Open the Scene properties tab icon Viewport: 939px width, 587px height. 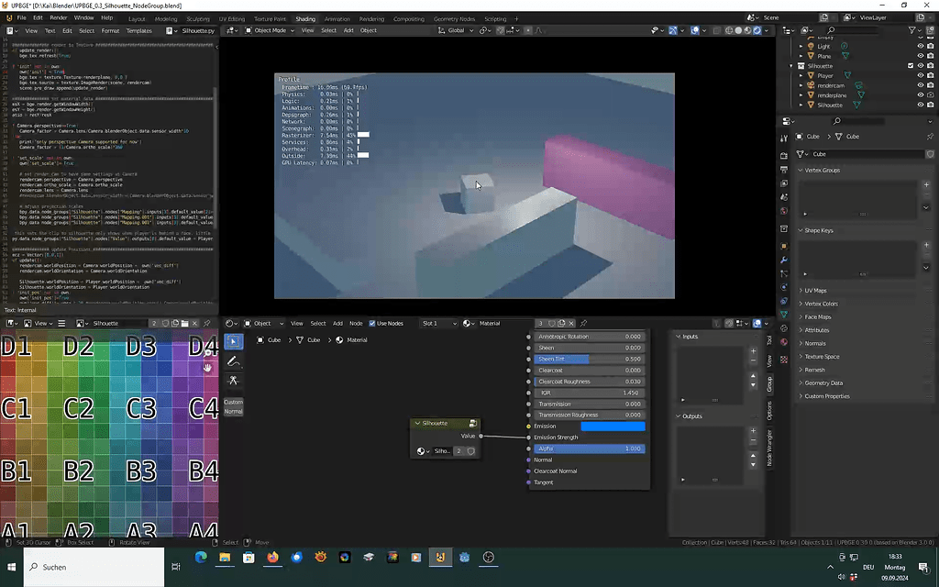pos(784,197)
